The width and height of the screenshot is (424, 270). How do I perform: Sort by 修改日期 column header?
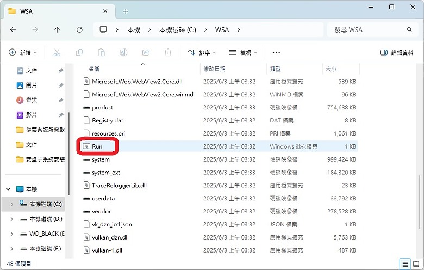tap(214, 69)
